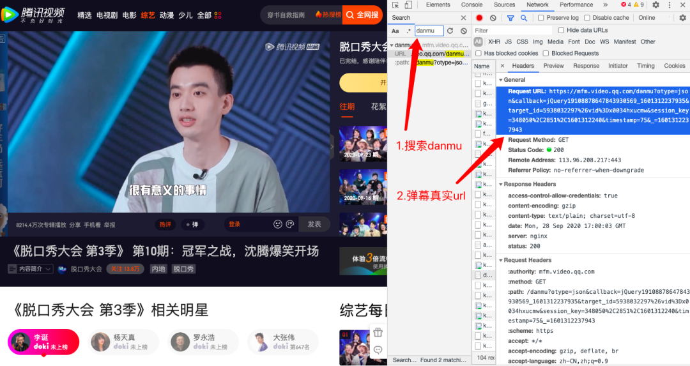Open the all-channels grid icon
The height and width of the screenshot is (366, 690).
point(218,15)
